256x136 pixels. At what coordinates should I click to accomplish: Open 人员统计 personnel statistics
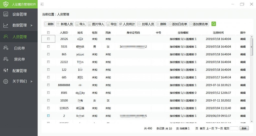pos(127,24)
